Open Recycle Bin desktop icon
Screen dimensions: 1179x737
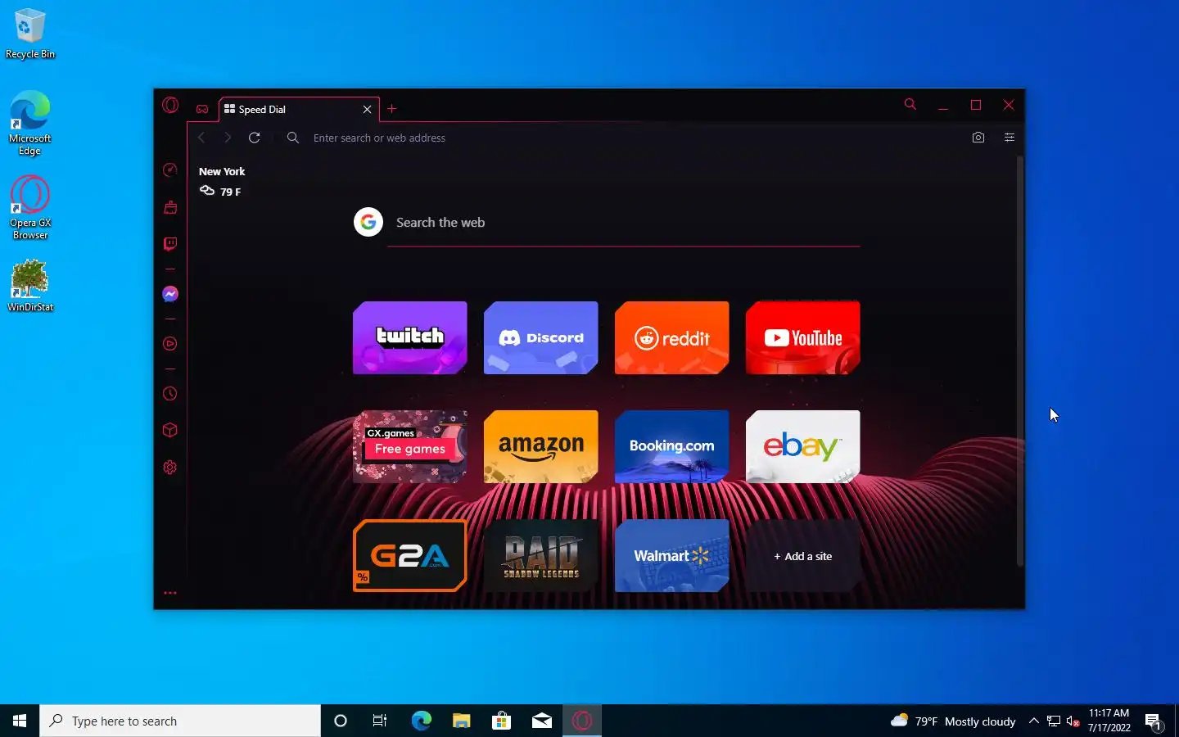[x=29, y=34]
